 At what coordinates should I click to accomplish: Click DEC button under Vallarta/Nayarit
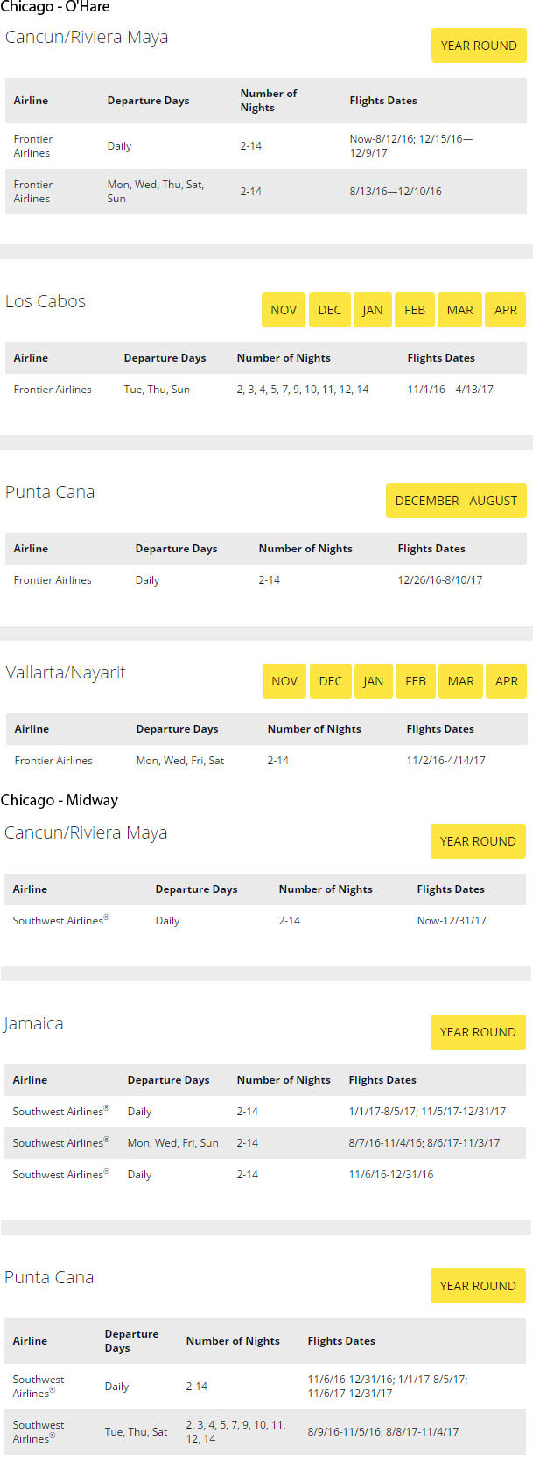(x=331, y=681)
